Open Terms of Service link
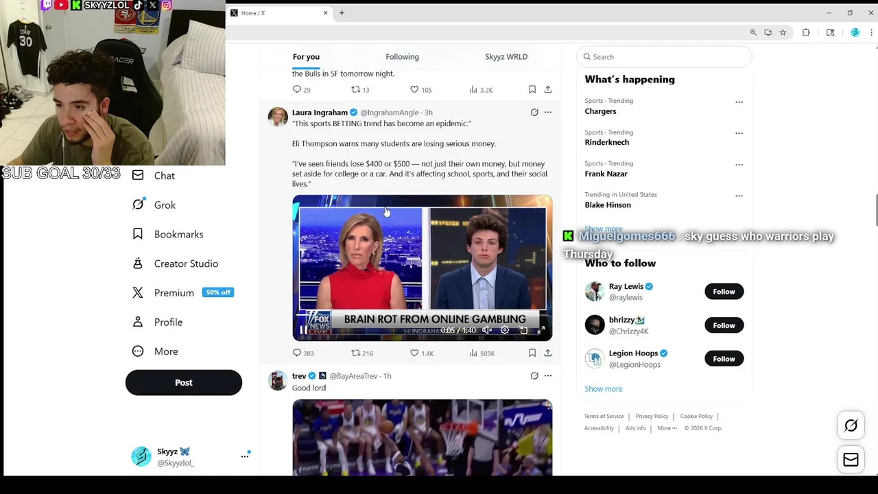 click(604, 416)
